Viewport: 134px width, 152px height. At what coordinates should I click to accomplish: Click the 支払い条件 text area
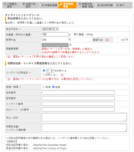click(x=84, y=117)
